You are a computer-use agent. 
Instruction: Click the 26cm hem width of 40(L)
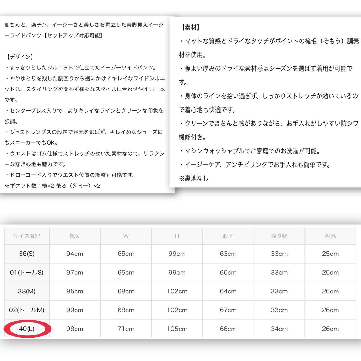(330, 329)
